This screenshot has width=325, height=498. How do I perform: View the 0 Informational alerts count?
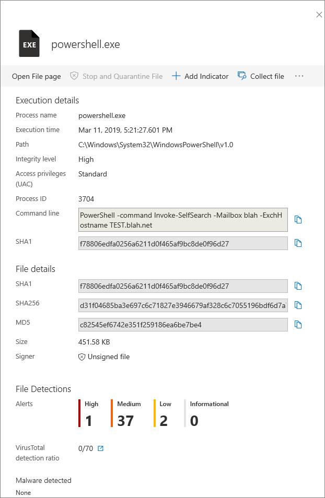pos(194,421)
